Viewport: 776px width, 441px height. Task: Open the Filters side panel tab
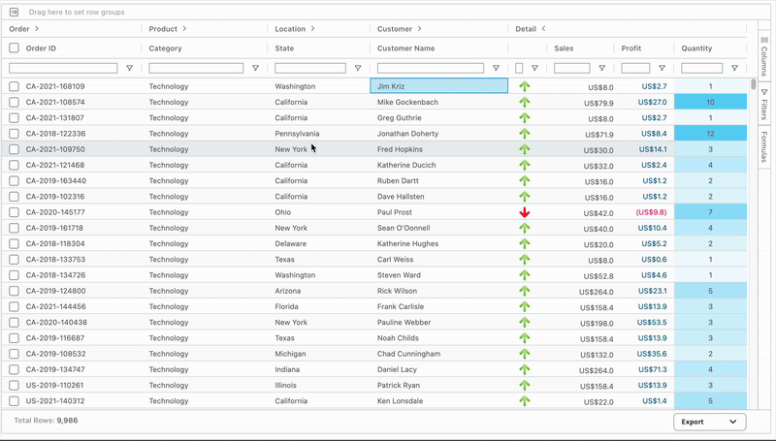point(764,103)
